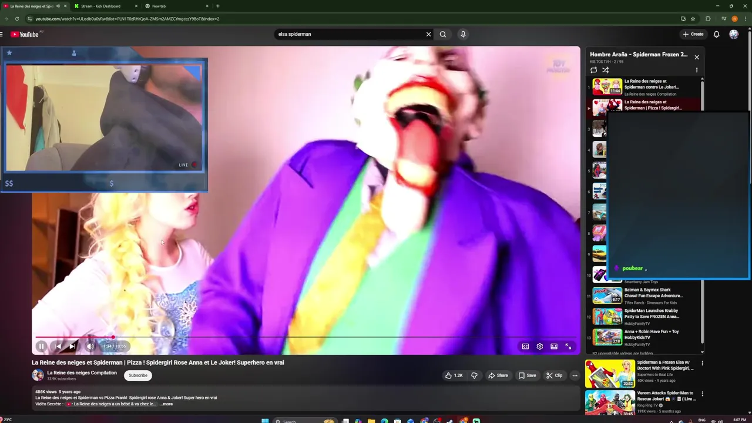Viewport: 752px width, 423px height.
Task: Clip a segment of the video
Action: pyautogui.click(x=554, y=375)
